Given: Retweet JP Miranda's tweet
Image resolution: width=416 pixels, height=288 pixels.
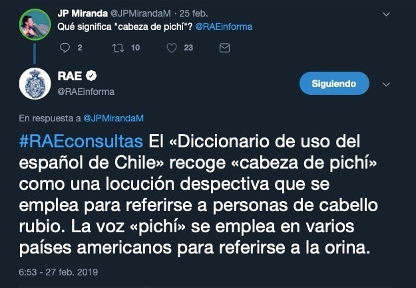Looking at the screenshot, I should pyautogui.click(x=118, y=47).
